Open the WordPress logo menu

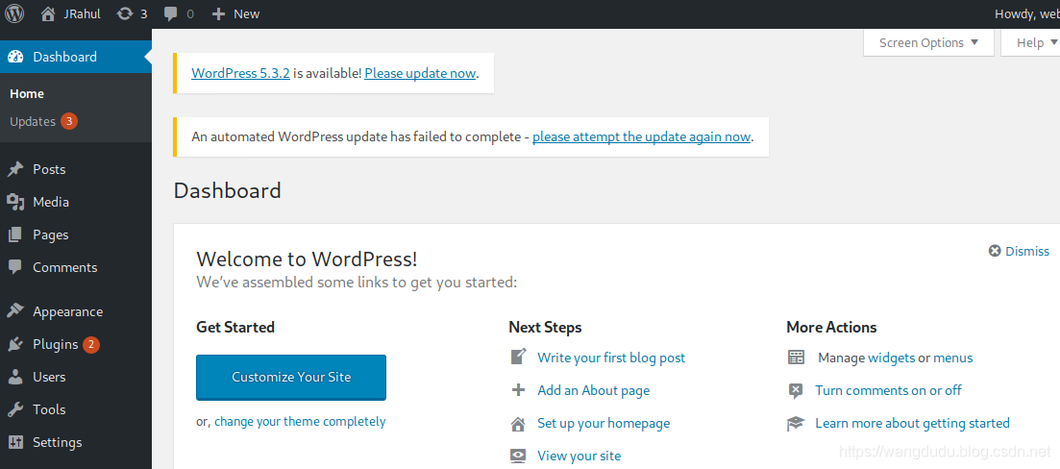point(14,13)
